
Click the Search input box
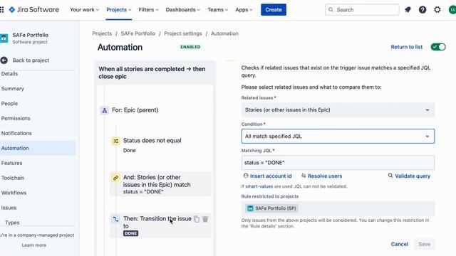pyautogui.click(x=362, y=9)
